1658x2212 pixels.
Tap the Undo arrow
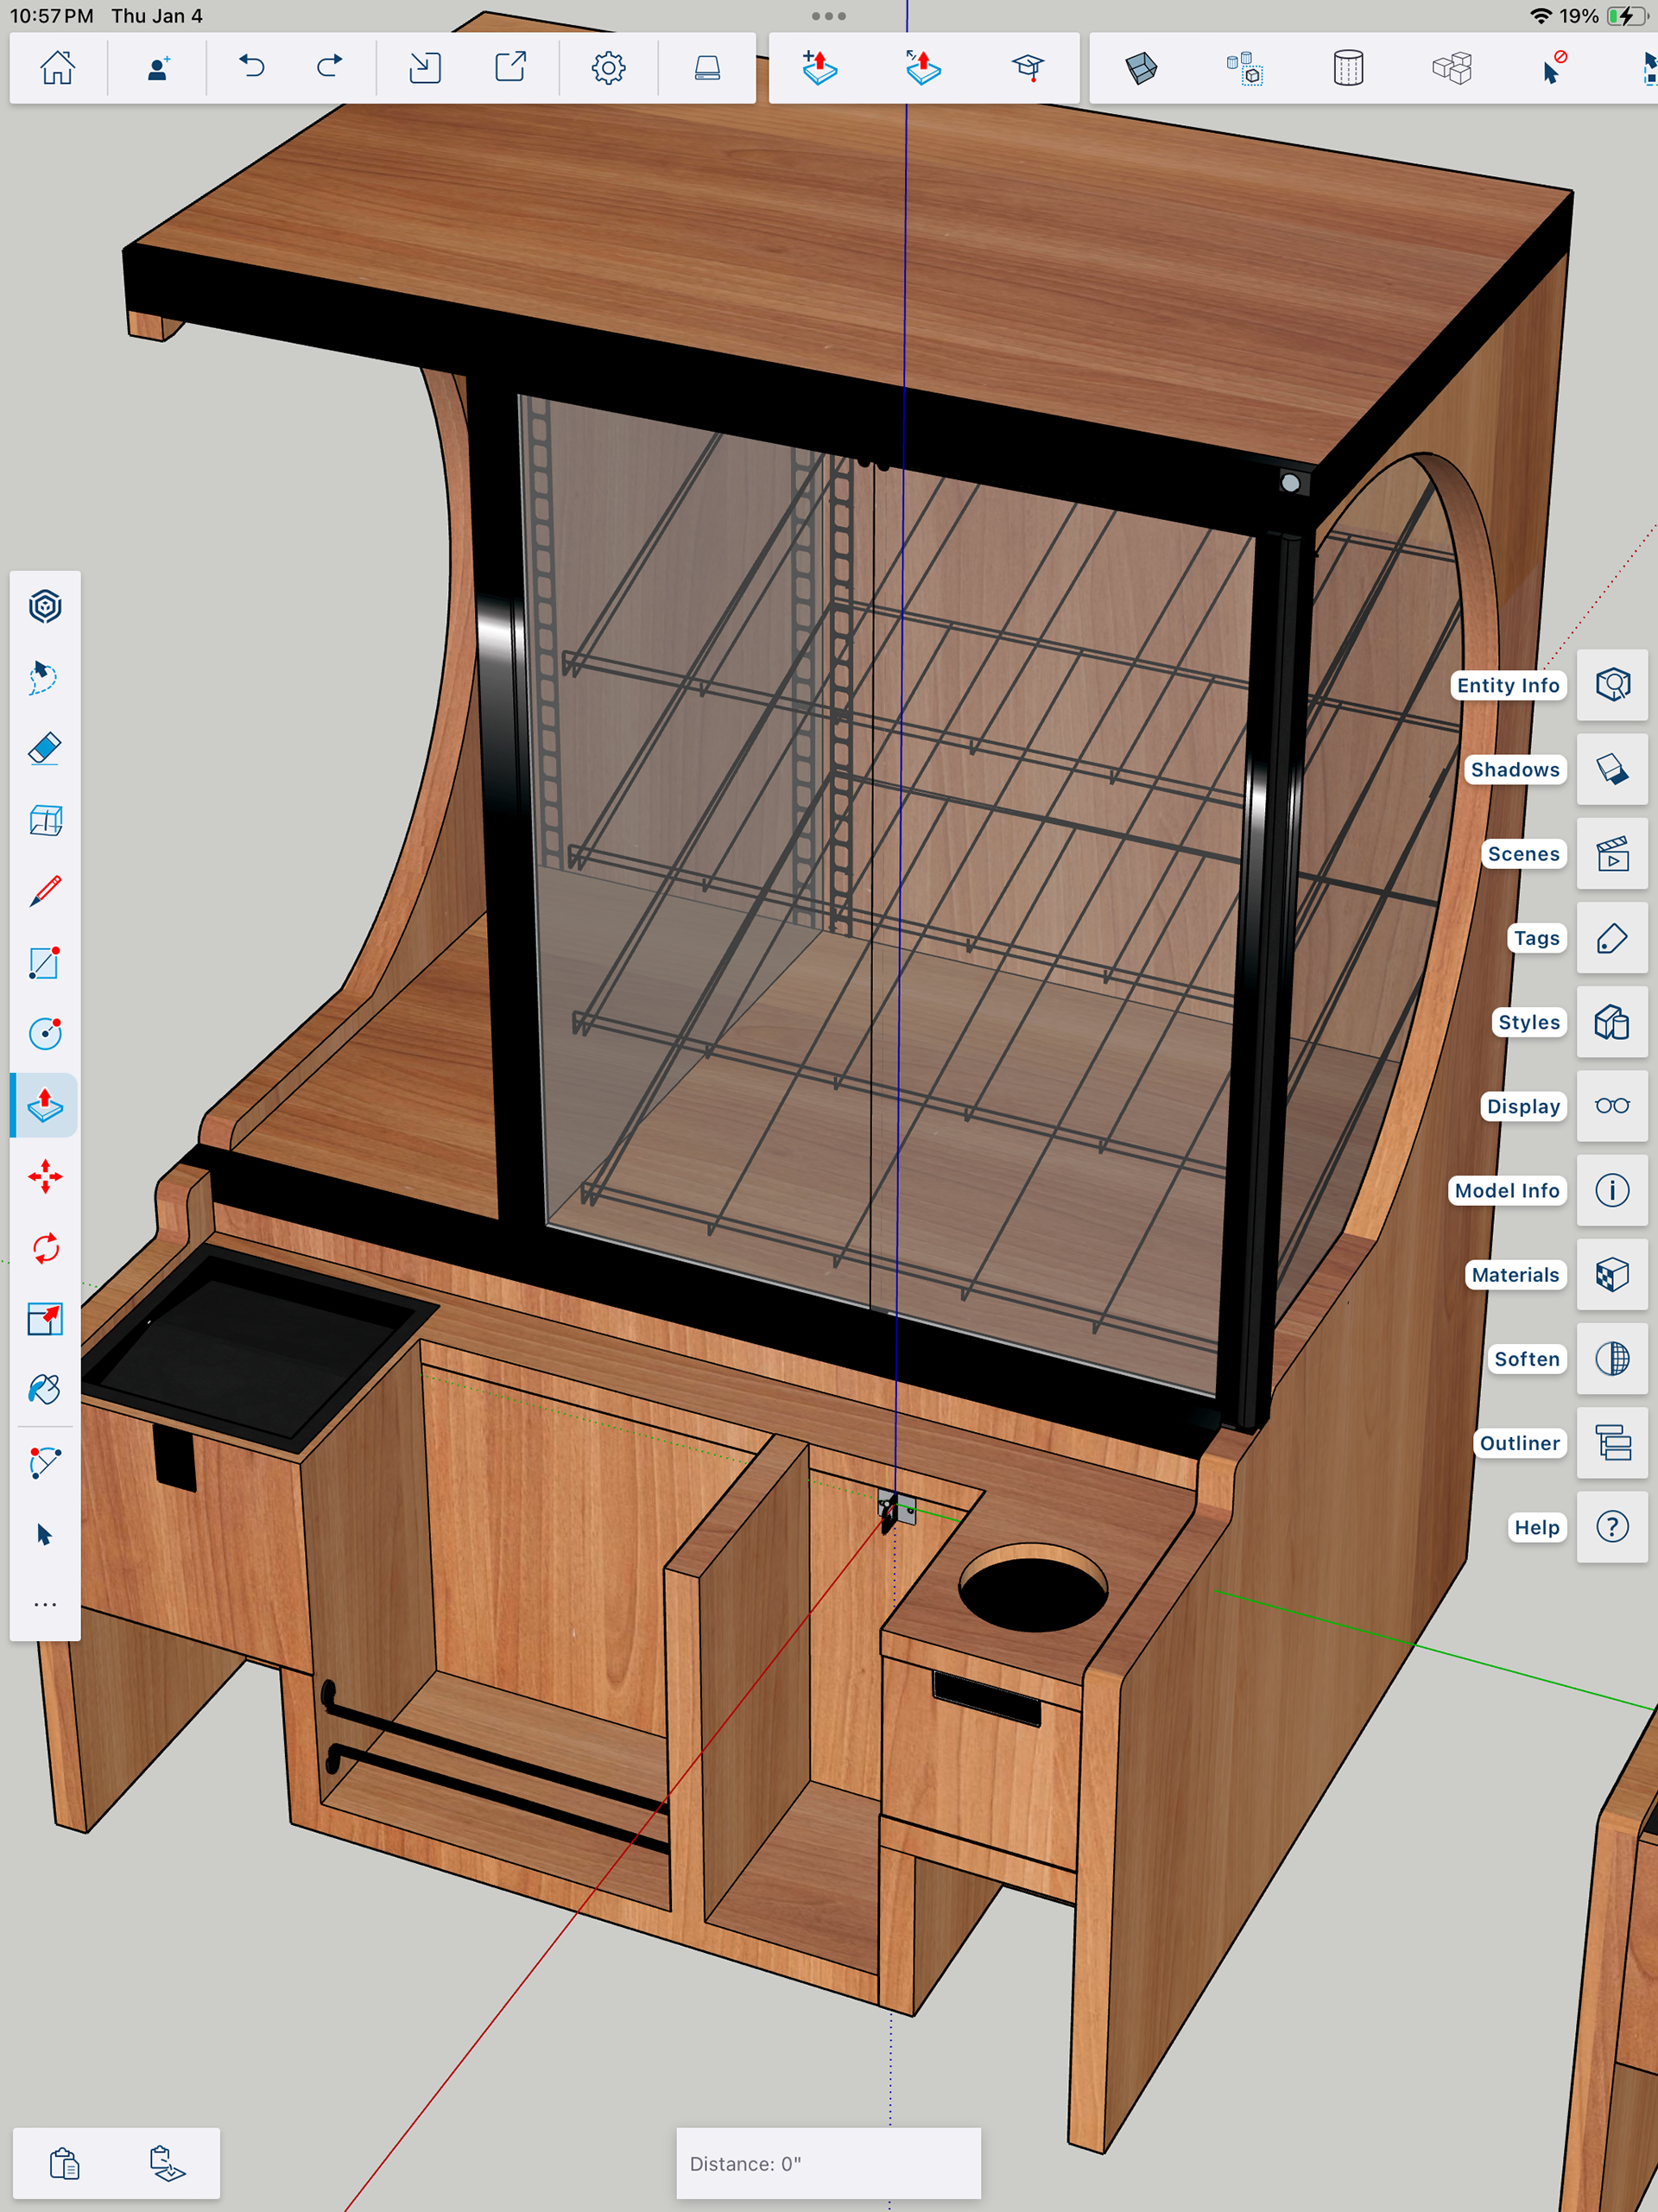252,68
